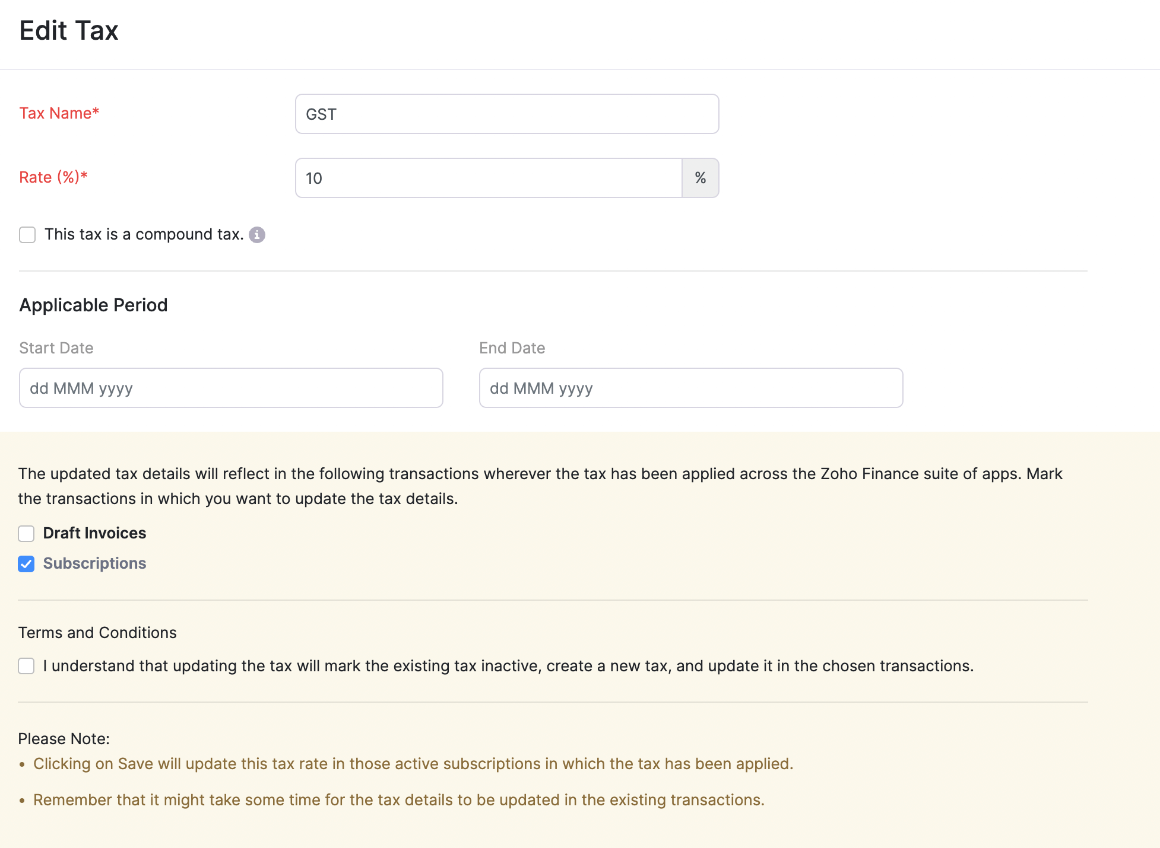Screen dimensions: 1160x848
Task: Click the Start Date input field
Action: pyautogui.click(x=230, y=388)
